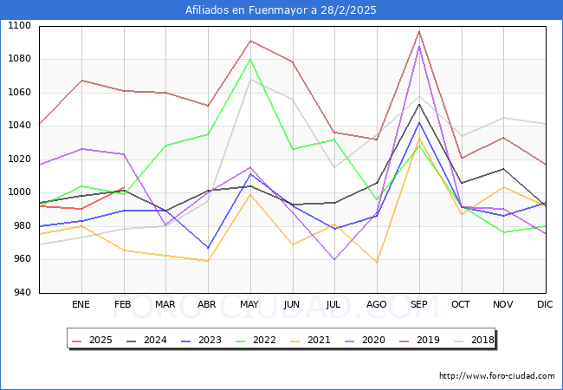The width and height of the screenshot is (563, 390).
Task: Click the 2021 orange line low at AGO
Action: 377,263
